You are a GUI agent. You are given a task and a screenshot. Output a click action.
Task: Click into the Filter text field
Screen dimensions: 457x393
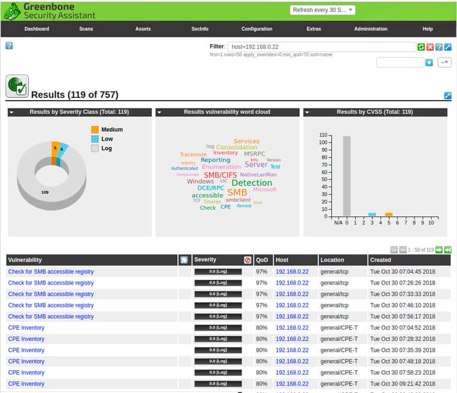click(321, 47)
